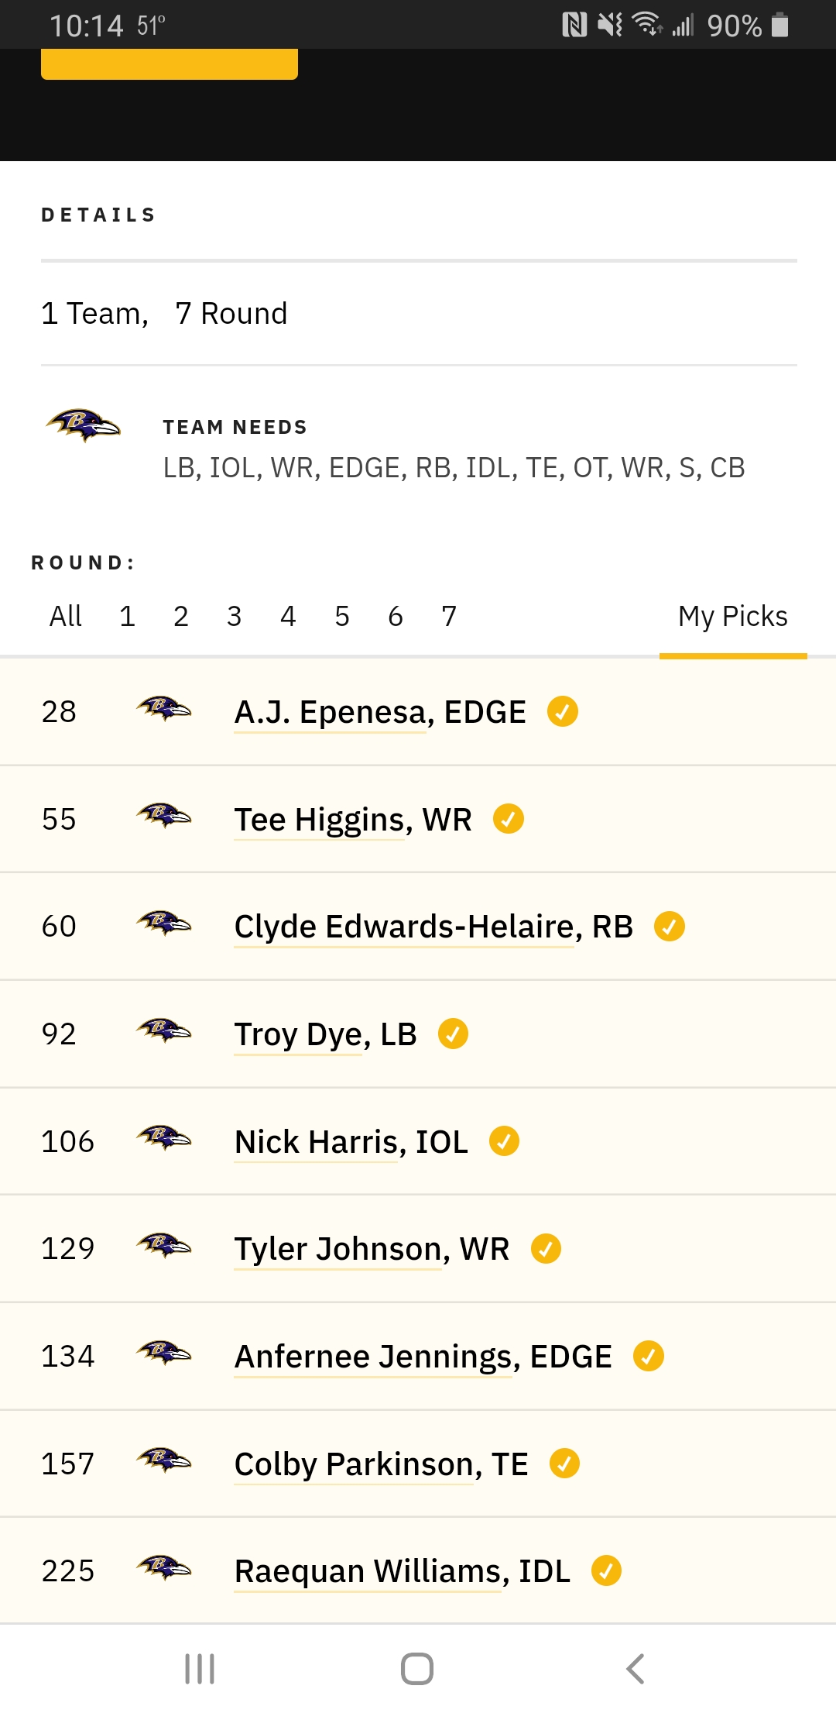
Task: Open Troy Dye player link
Action: pyautogui.click(x=326, y=1034)
